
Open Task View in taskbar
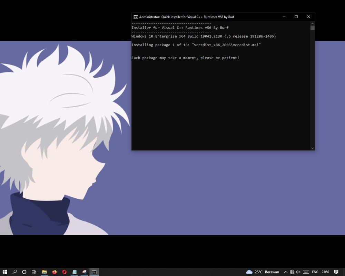point(34,272)
